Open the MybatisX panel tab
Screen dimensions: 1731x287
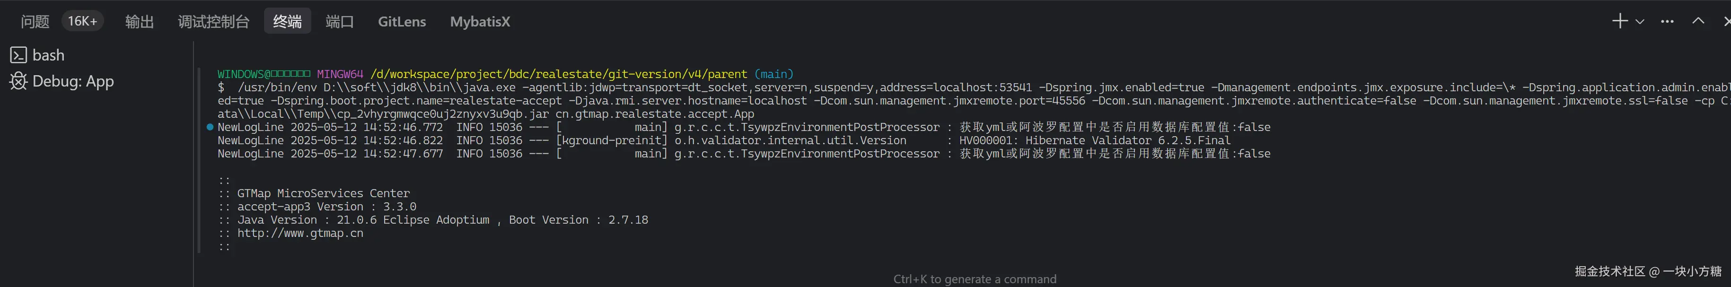[x=480, y=21]
